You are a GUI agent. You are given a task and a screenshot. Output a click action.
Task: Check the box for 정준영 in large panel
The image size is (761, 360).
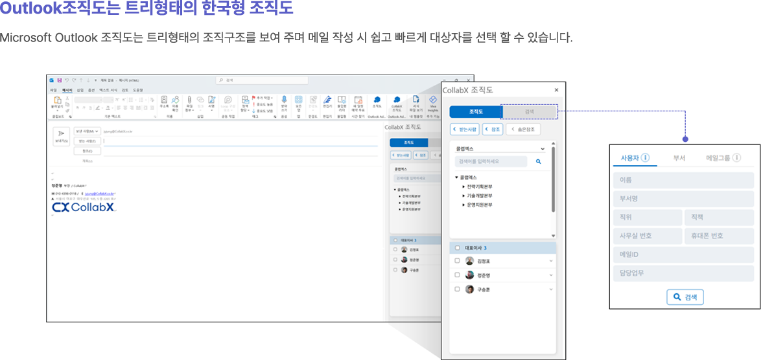[x=457, y=275]
